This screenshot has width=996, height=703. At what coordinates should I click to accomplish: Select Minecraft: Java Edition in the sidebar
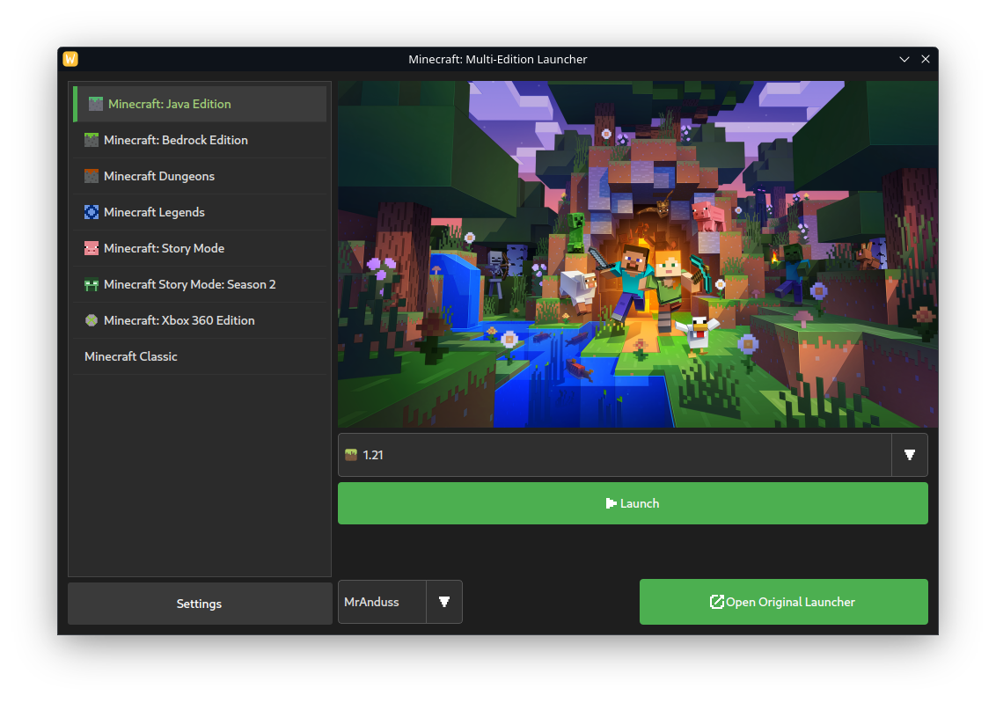(200, 104)
